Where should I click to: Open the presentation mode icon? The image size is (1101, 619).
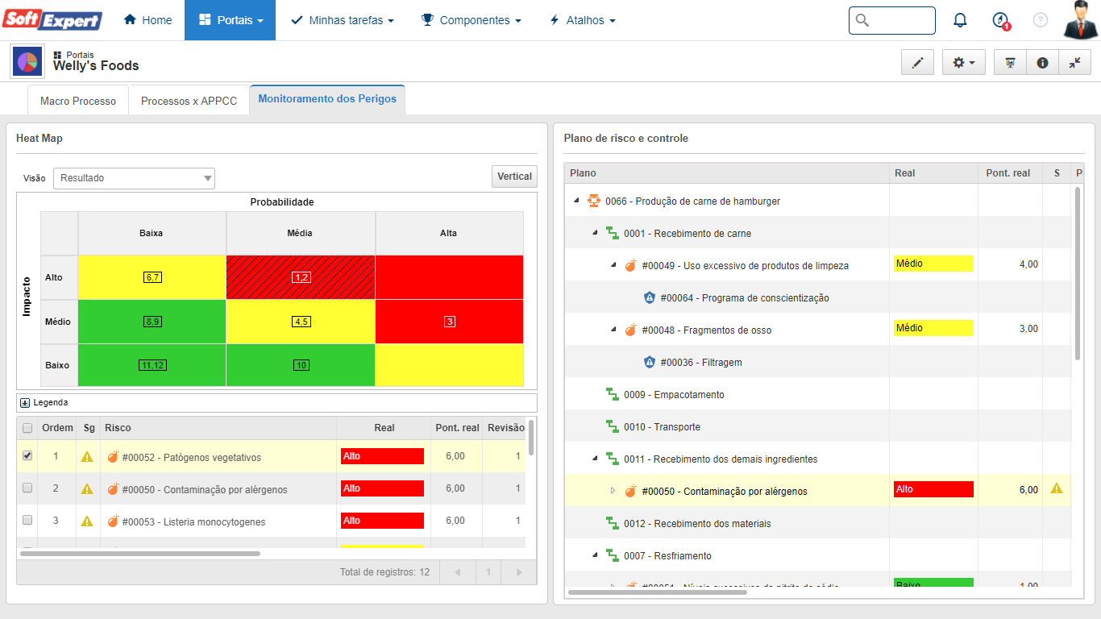(1010, 63)
